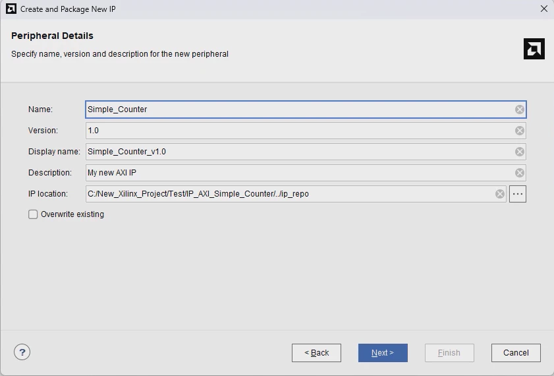Click the Next button
The height and width of the screenshot is (376, 554).
pyautogui.click(x=383, y=353)
